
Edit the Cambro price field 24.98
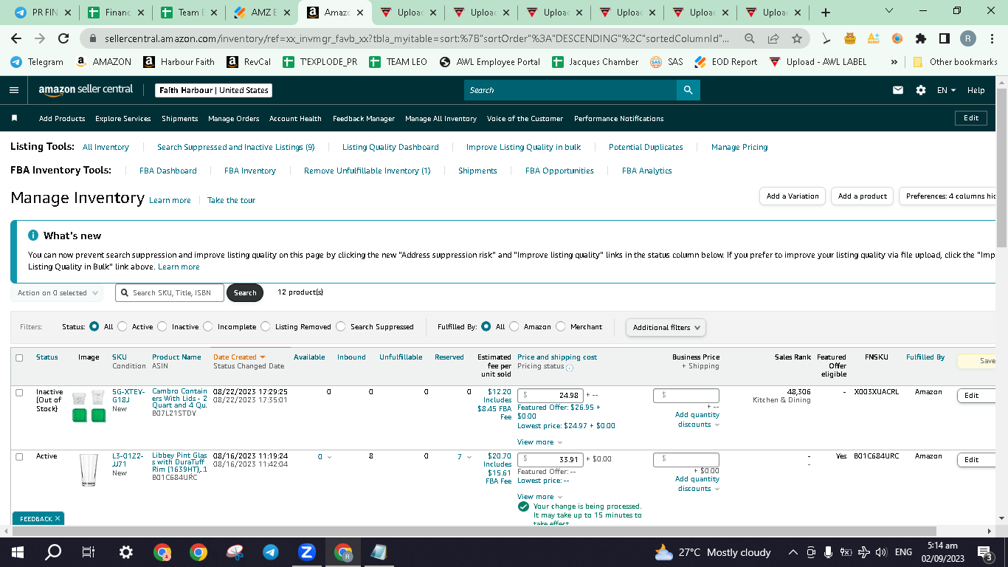[550, 396]
